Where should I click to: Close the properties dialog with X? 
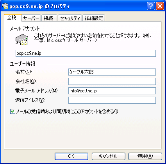pyautogui.click(x=160, y=6)
